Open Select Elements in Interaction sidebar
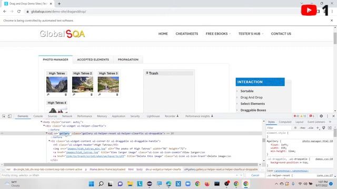The height and width of the screenshot is (189, 337). coord(253,103)
